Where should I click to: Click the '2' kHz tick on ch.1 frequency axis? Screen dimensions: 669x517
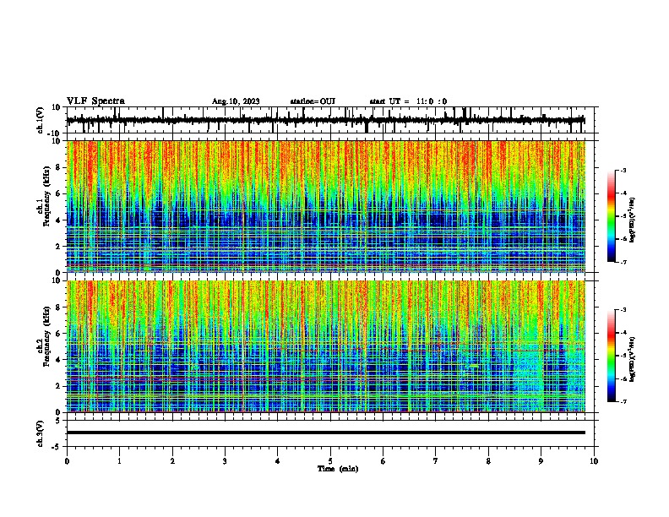58,246
